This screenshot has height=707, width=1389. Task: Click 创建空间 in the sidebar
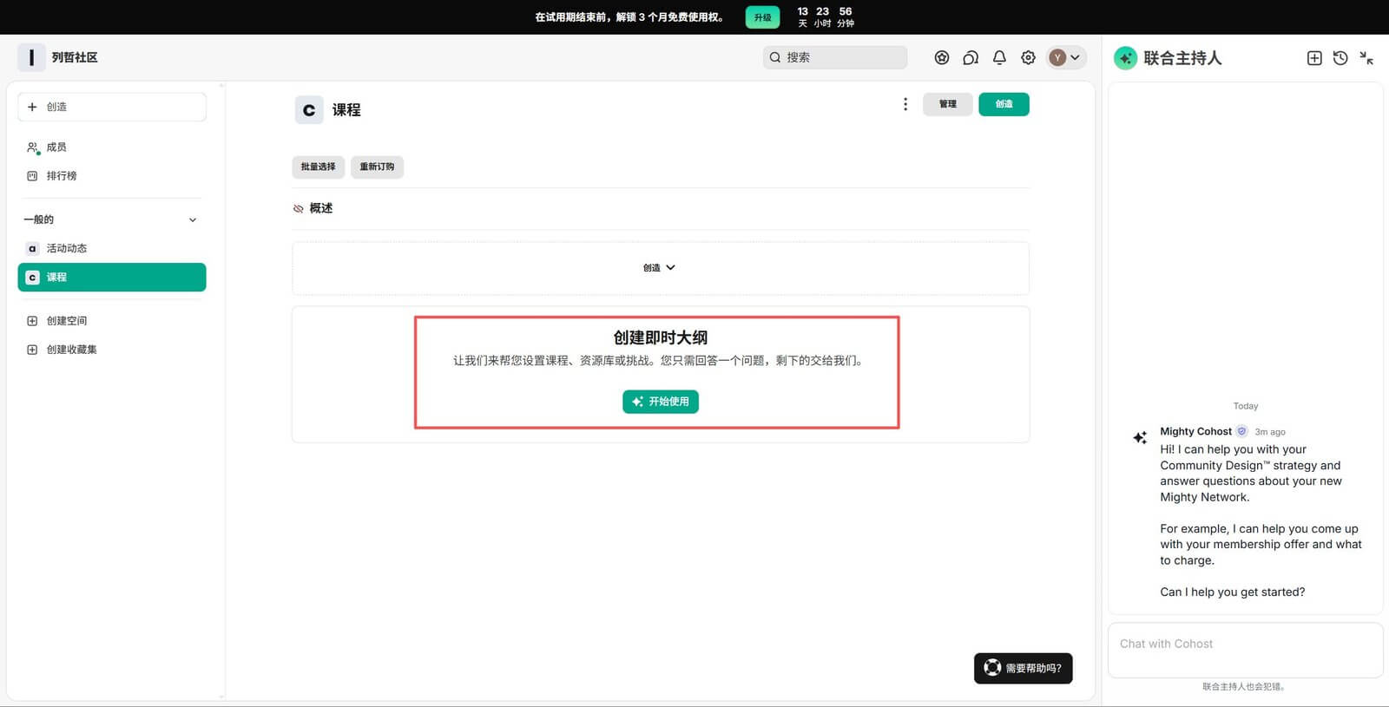(112, 321)
